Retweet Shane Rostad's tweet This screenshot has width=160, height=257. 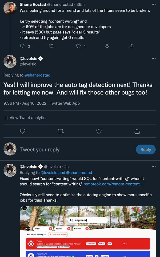pos(51,46)
